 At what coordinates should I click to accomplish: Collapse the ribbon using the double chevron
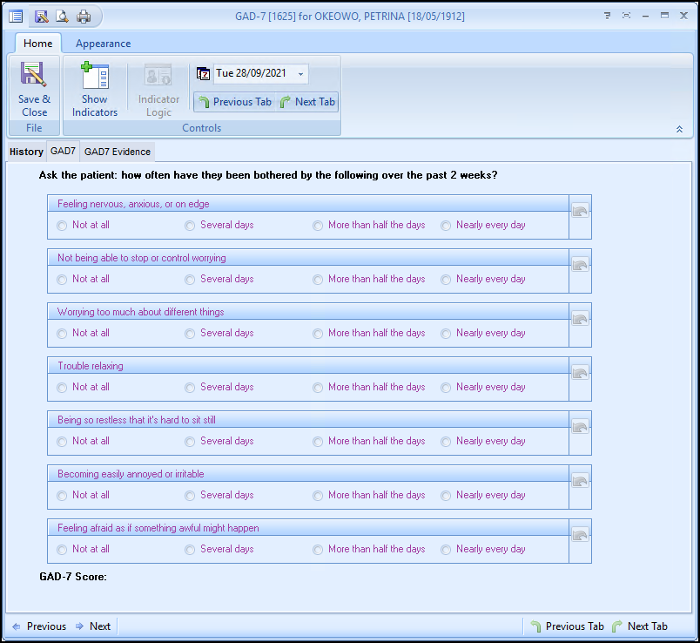[679, 129]
